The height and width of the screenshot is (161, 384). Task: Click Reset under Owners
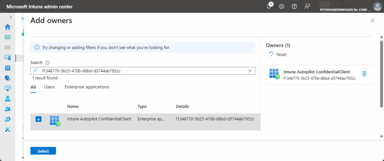(277, 54)
